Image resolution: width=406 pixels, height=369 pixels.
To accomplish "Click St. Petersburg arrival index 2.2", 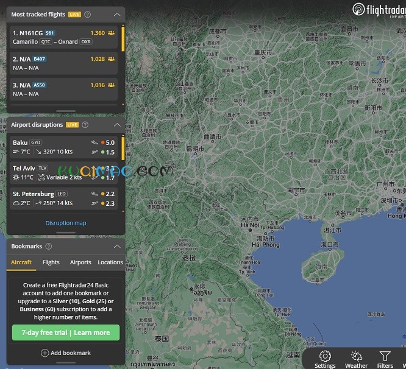I will [110, 194].
